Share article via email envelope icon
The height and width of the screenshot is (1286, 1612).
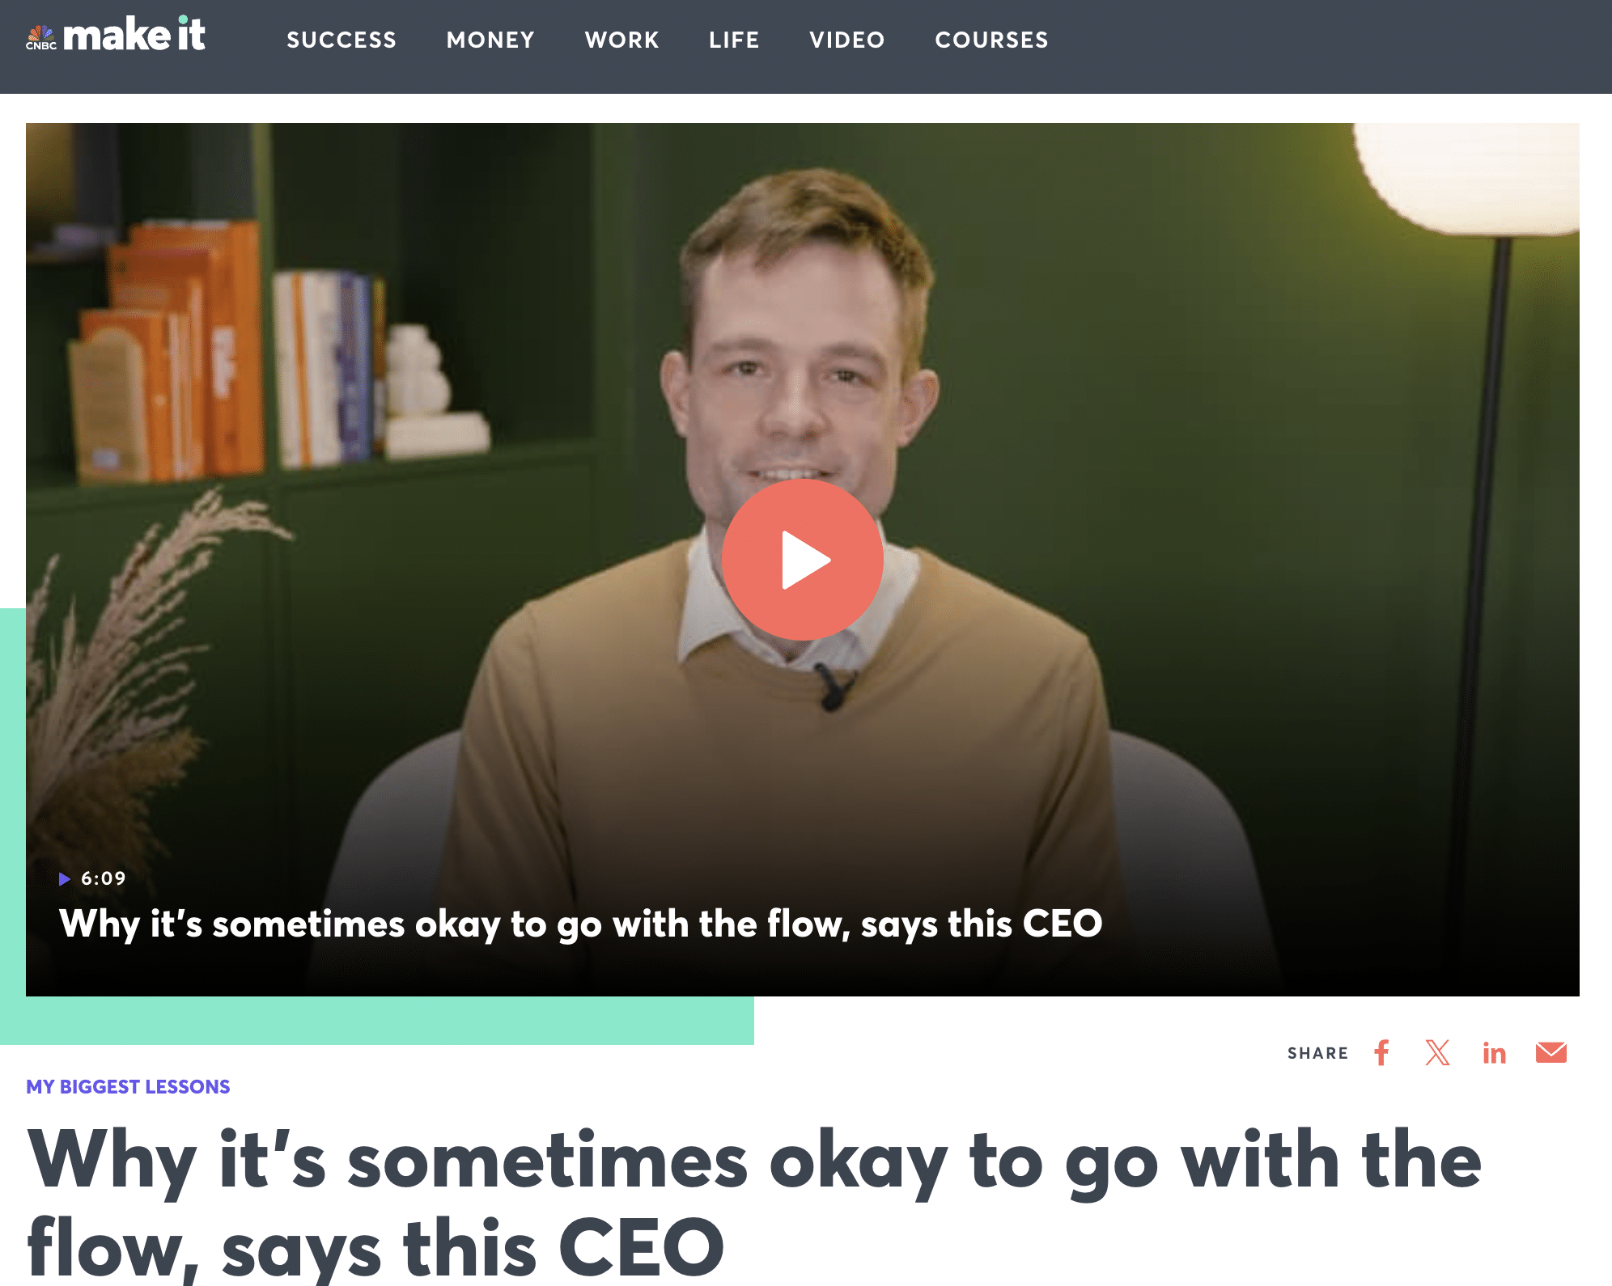tap(1551, 1053)
